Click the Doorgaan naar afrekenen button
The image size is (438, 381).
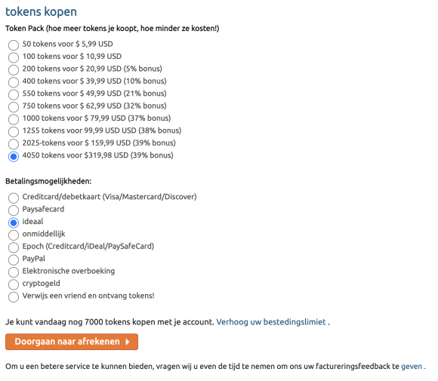click(x=72, y=342)
